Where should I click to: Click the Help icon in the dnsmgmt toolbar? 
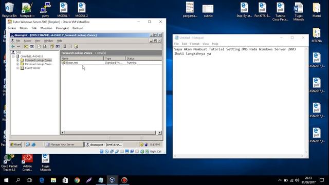(x=52, y=46)
